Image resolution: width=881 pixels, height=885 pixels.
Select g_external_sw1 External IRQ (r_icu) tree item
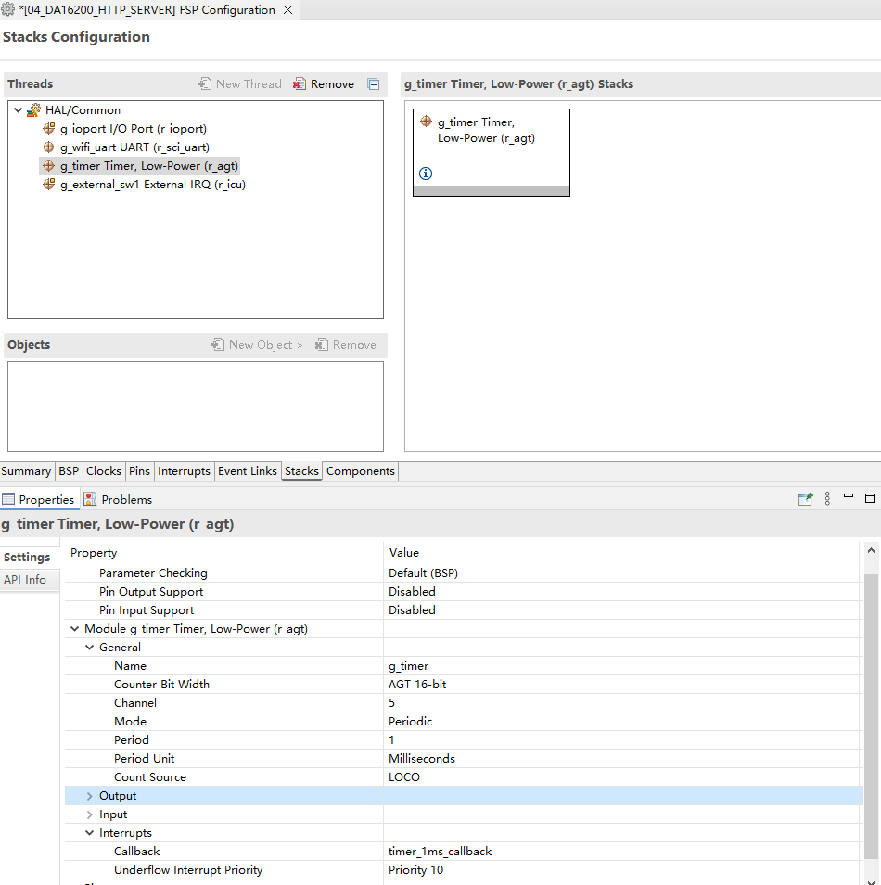tap(153, 185)
